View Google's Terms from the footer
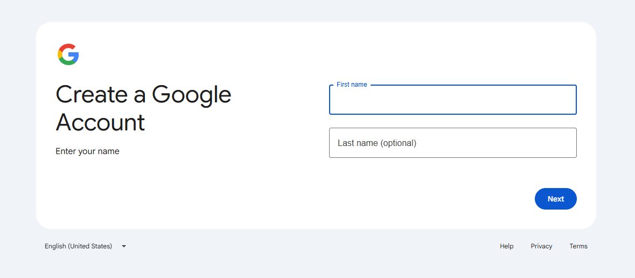635x278 pixels. [x=578, y=246]
